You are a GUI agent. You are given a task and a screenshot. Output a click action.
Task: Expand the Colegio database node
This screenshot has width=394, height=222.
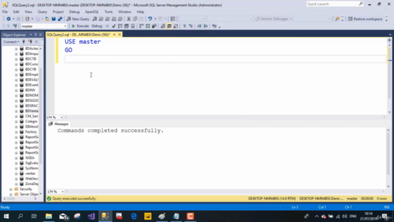(x=17, y=121)
